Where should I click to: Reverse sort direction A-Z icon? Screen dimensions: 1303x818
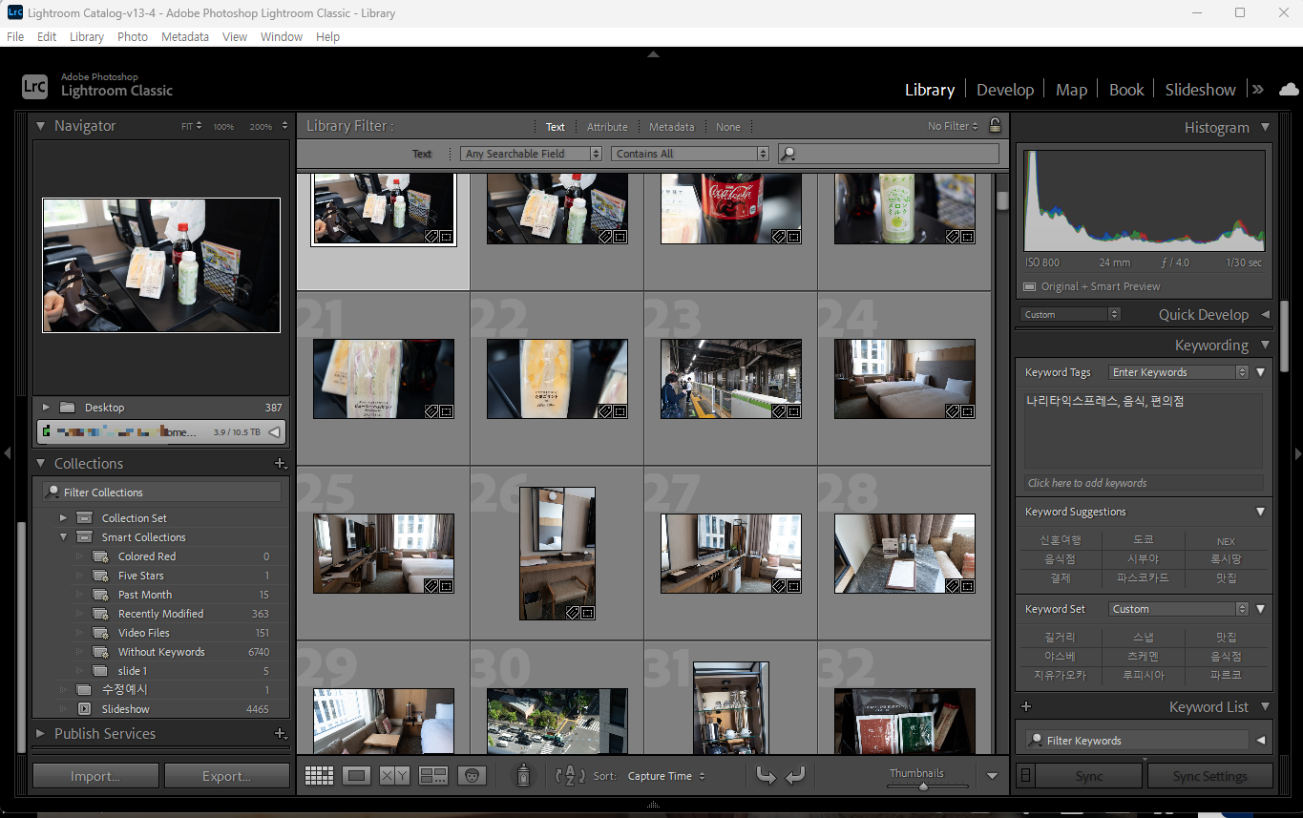(570, 776)
